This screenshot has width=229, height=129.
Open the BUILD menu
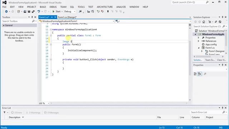[43, 7]
